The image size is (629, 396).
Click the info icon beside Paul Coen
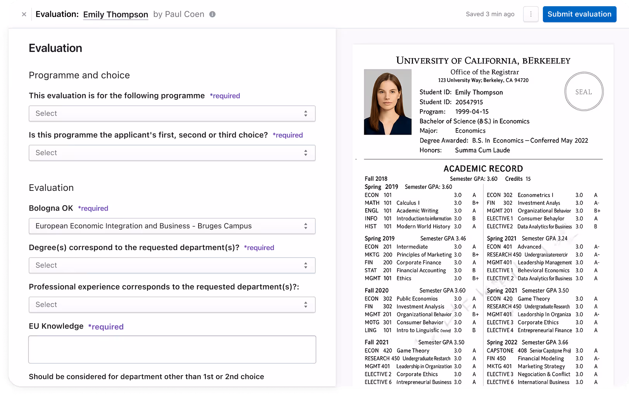pos(212,14)
